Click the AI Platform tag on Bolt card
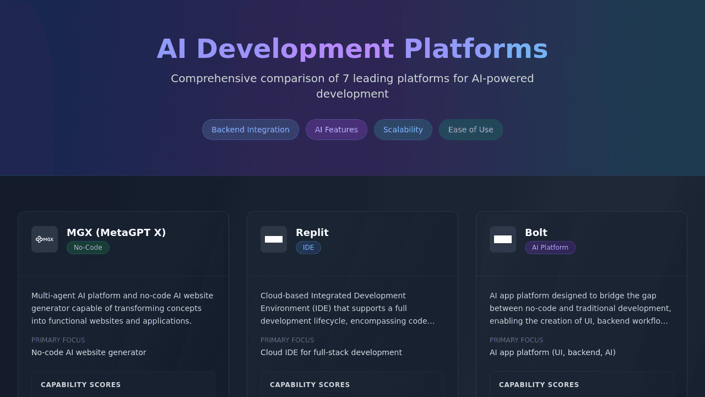705x397 pixels. tap(550, 248)
